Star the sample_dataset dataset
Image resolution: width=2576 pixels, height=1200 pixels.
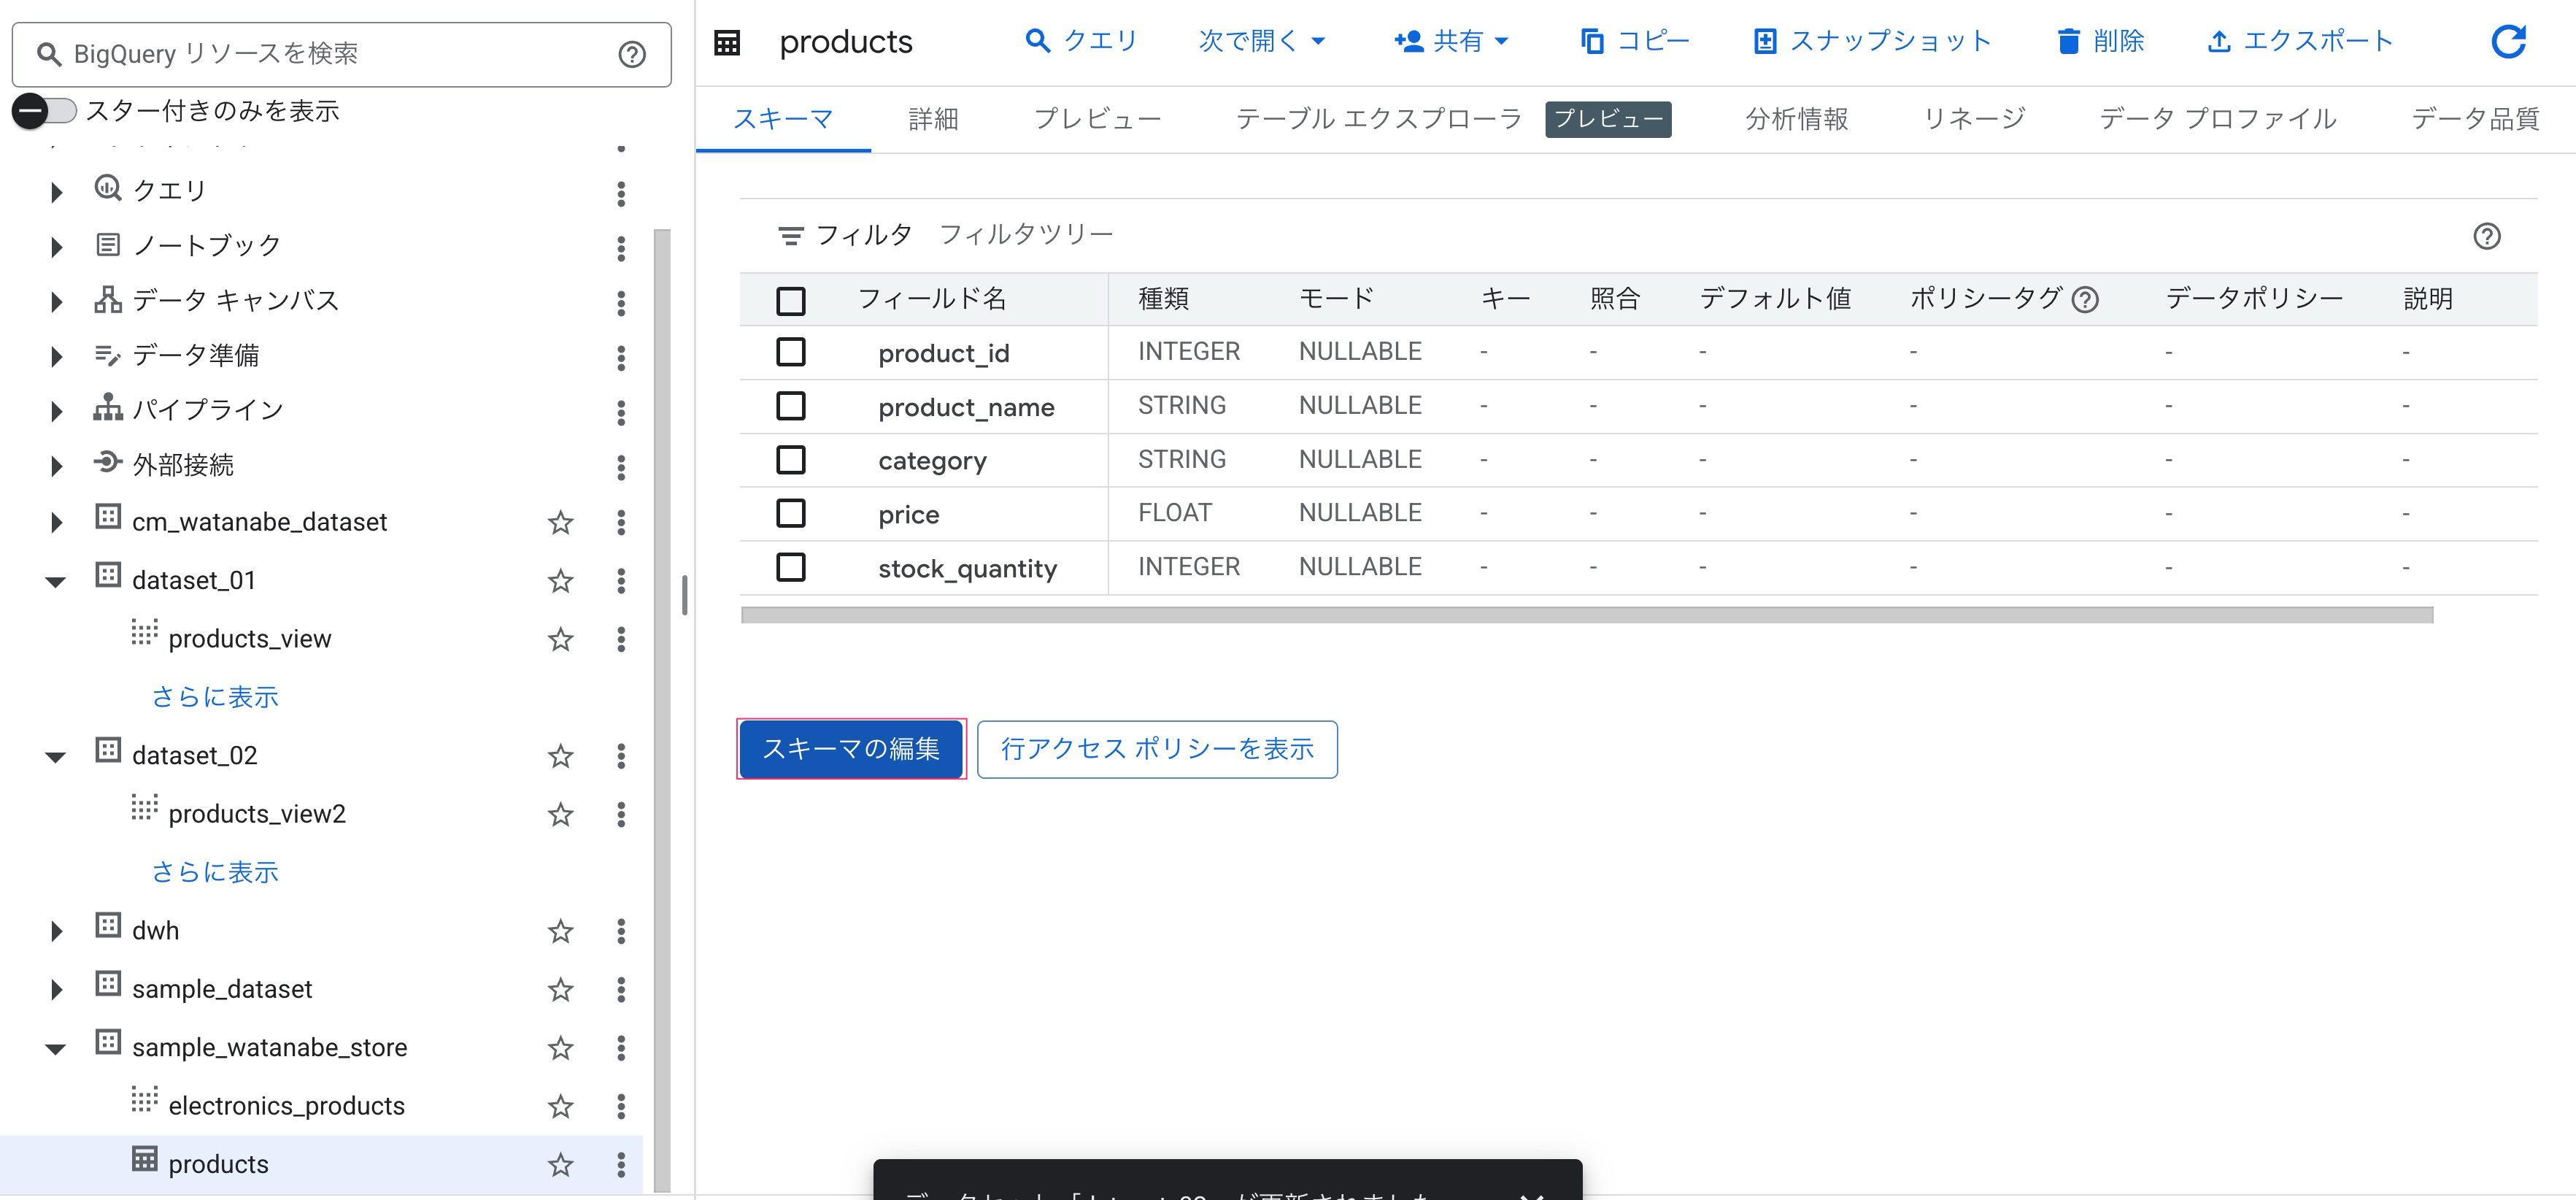pos(560,989)
